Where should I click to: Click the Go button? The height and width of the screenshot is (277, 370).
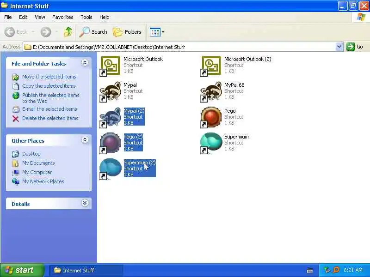click(x=355, y=47)
